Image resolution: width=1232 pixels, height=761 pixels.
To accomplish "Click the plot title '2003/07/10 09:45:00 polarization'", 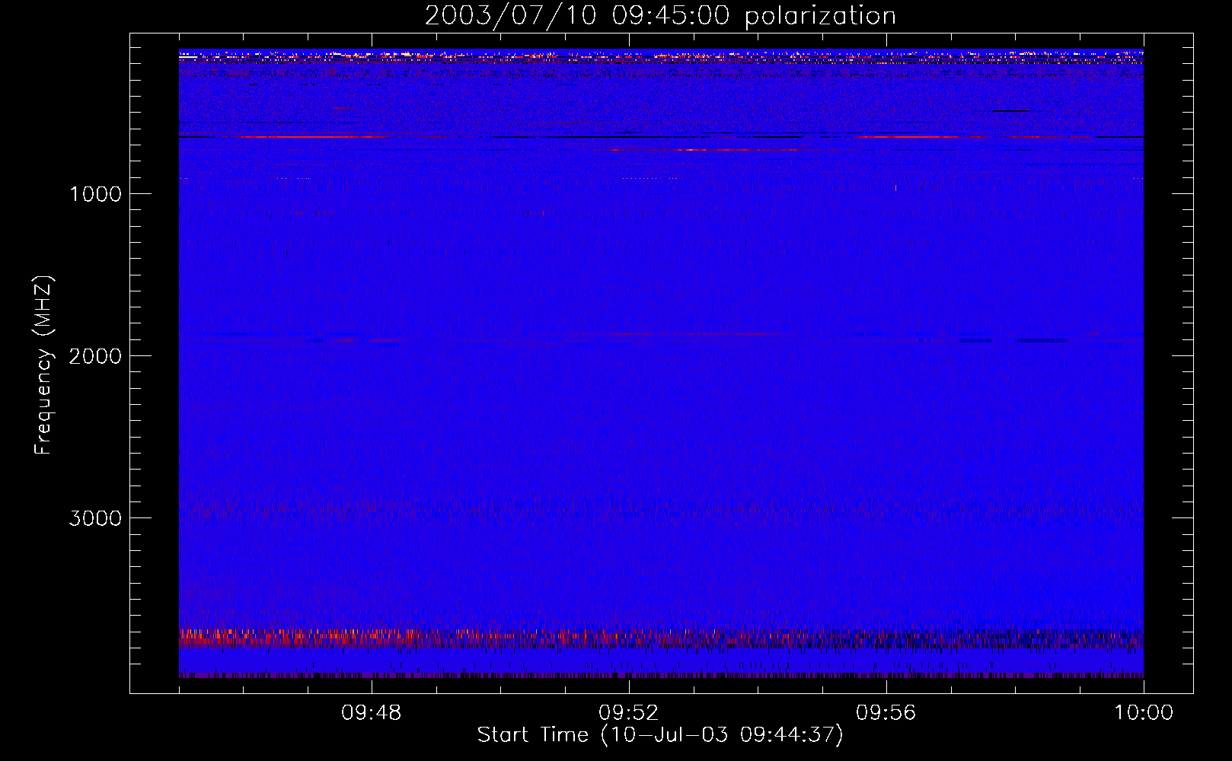I will (x=660, y=15).
